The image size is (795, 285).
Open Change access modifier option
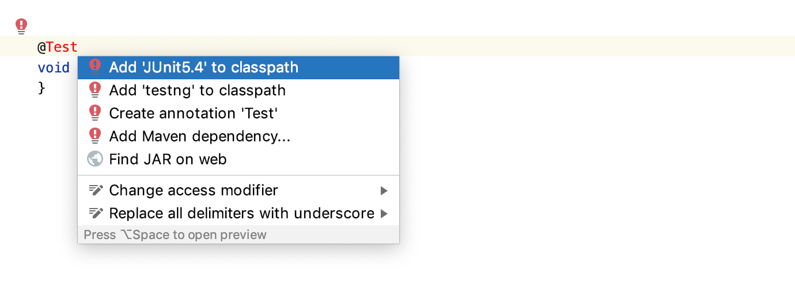point(193,190)
